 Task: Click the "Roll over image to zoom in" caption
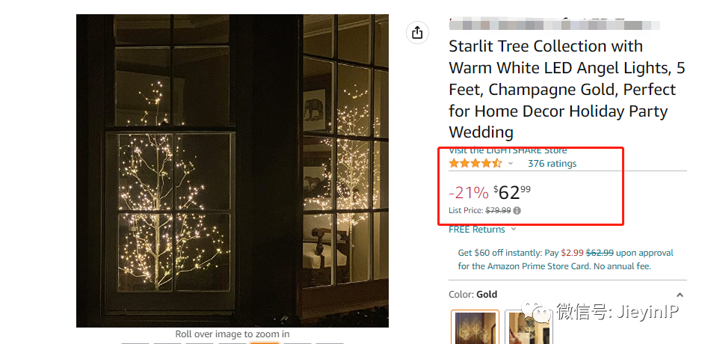233,334
